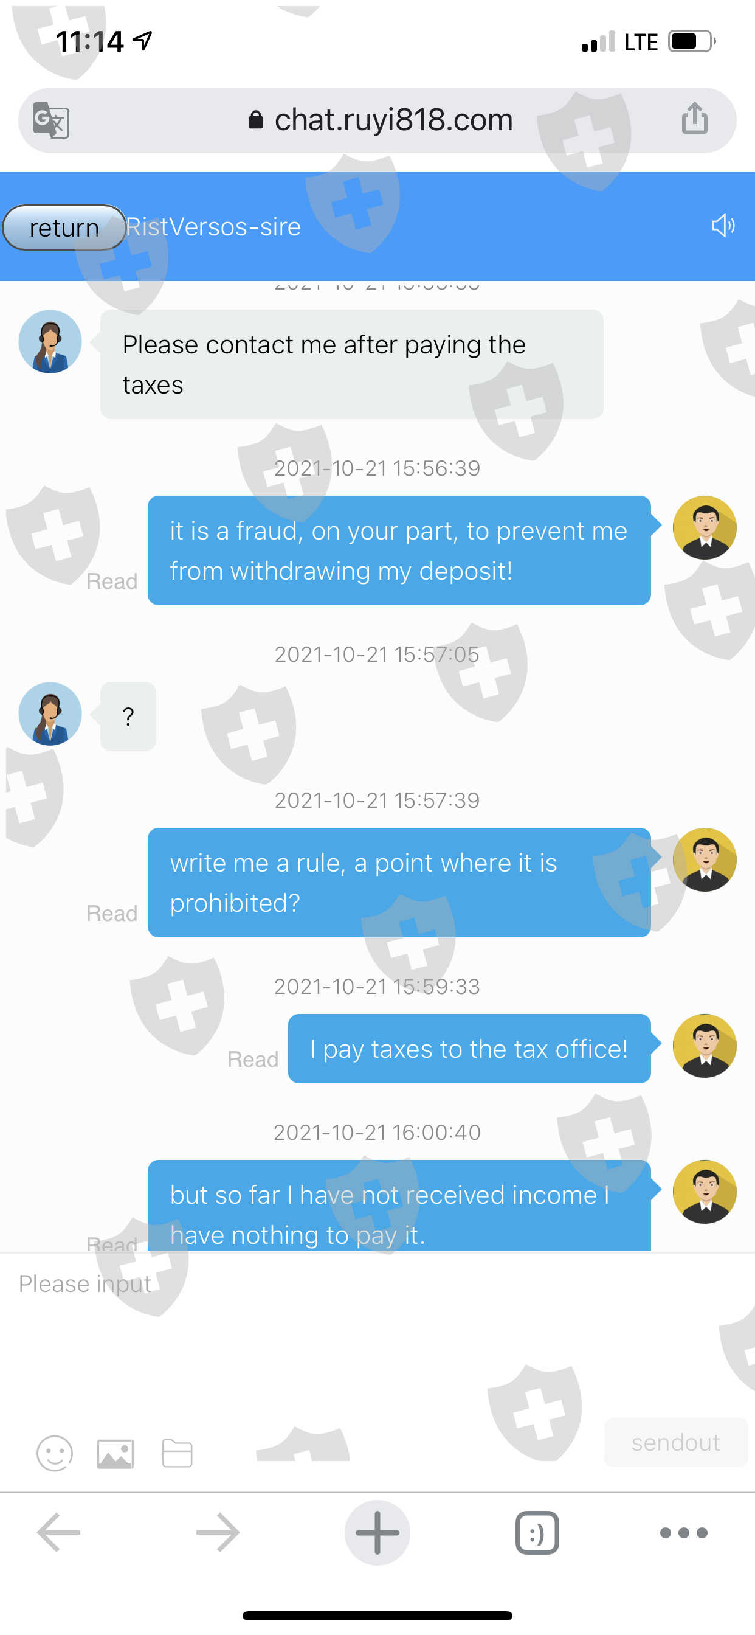The image size is (755, 1635).
Task: Tap the RistVersos-sire chat title
Action: tap(213, 227)
